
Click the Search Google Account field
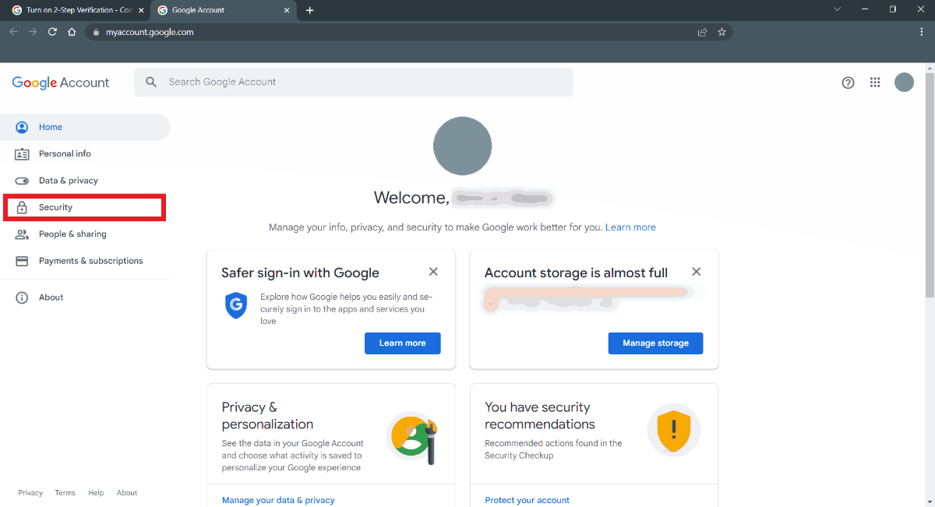coord(353,82)
